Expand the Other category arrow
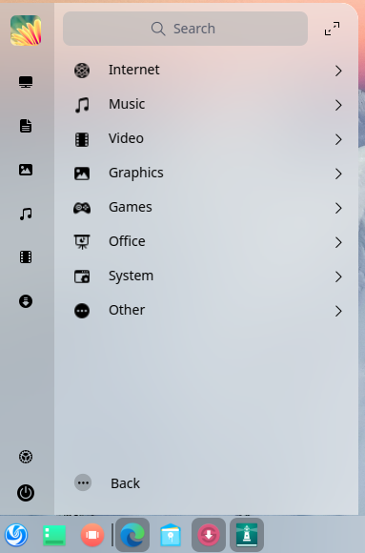 (338, 311)
